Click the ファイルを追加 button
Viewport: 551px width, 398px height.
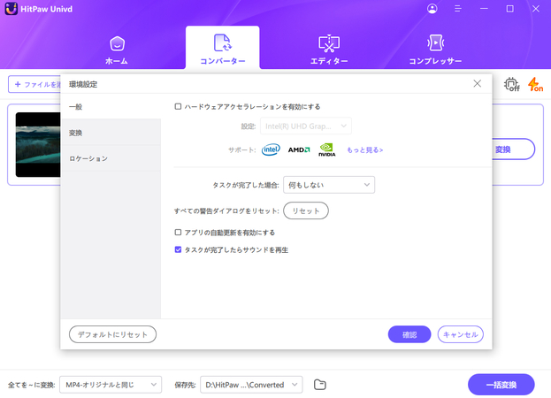34,84
